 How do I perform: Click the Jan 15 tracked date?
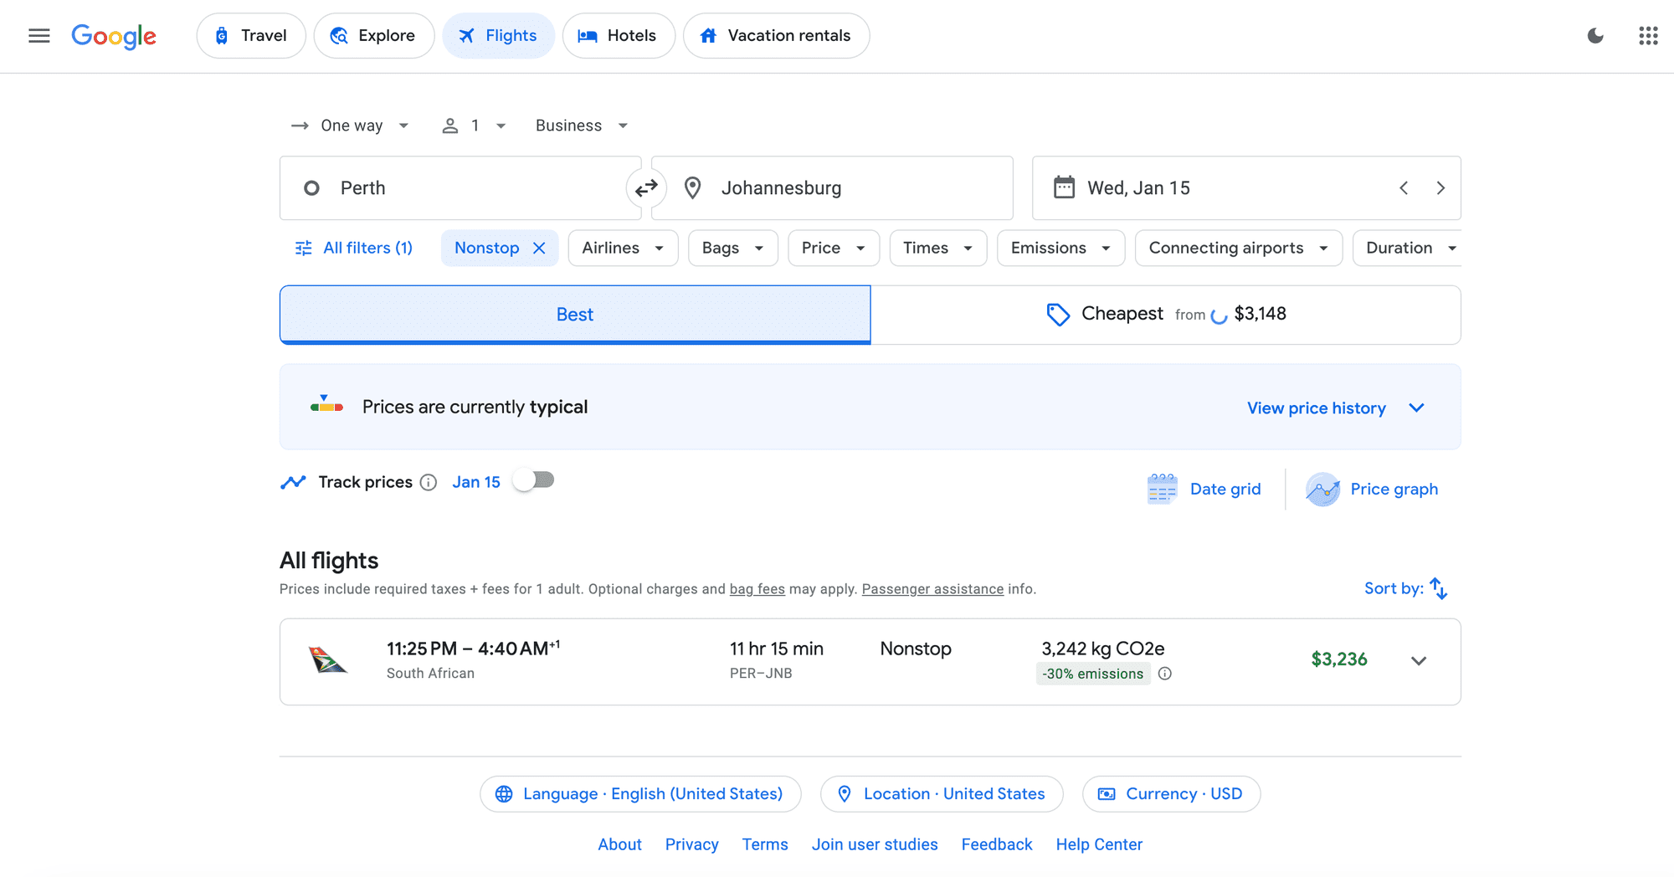coord(476,482)
